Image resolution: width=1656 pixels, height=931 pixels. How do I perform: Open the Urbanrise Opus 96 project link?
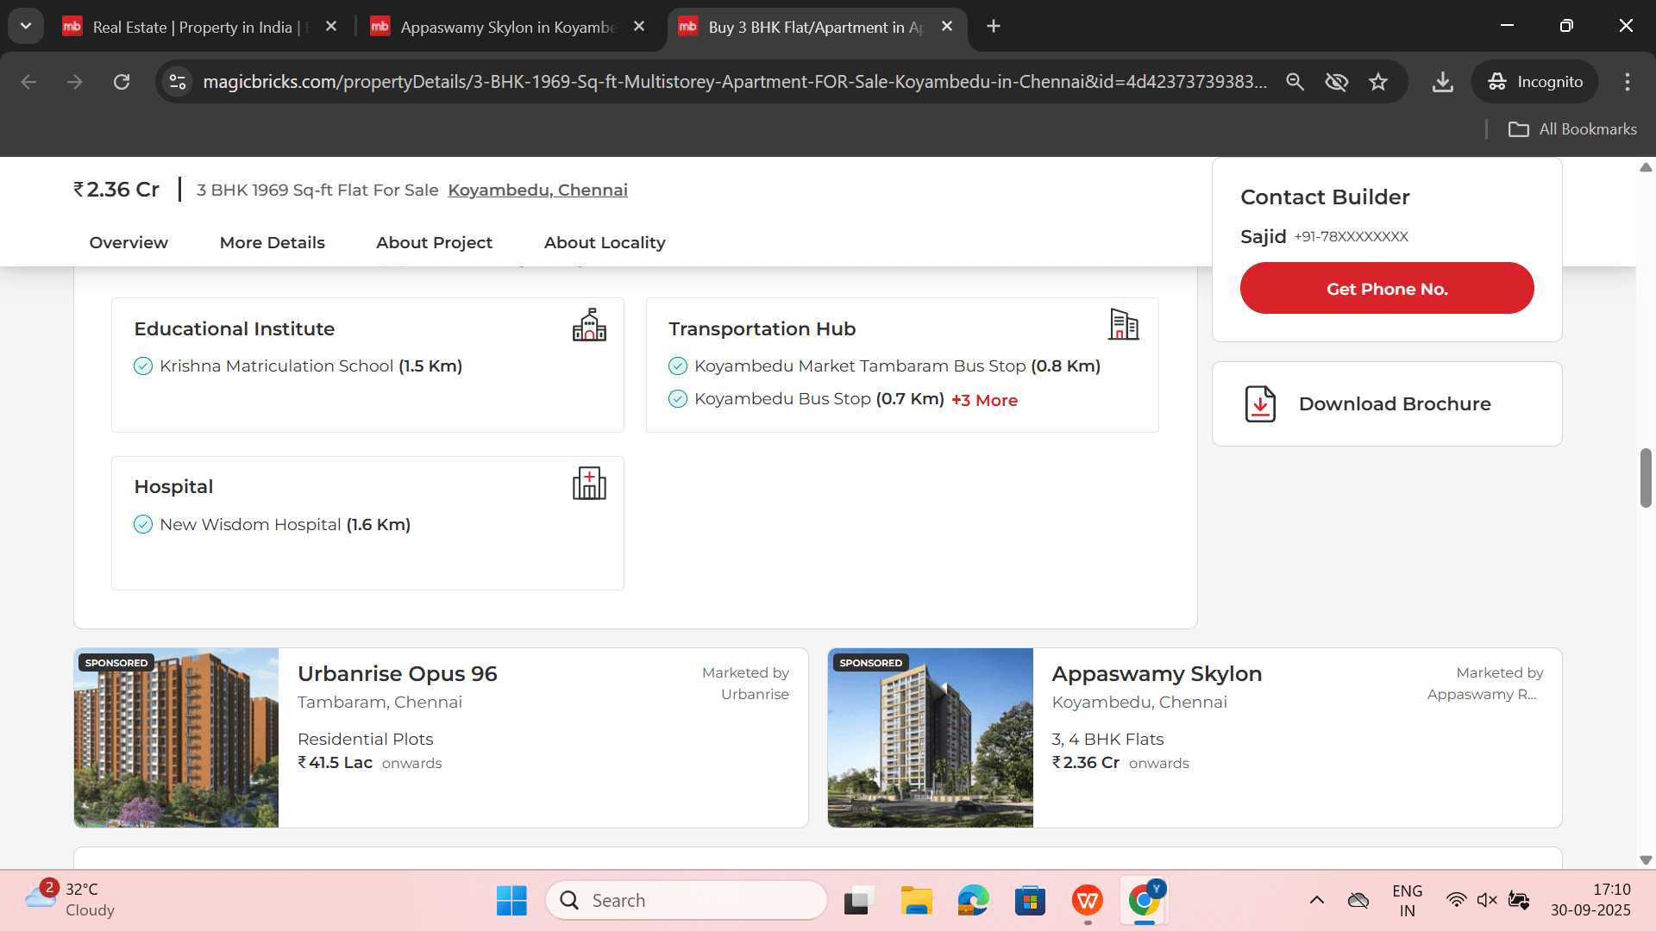(398, 674)
